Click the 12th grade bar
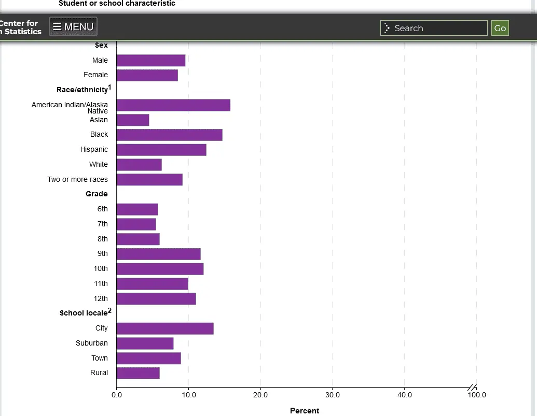537x416 pixels. (156, 299)
